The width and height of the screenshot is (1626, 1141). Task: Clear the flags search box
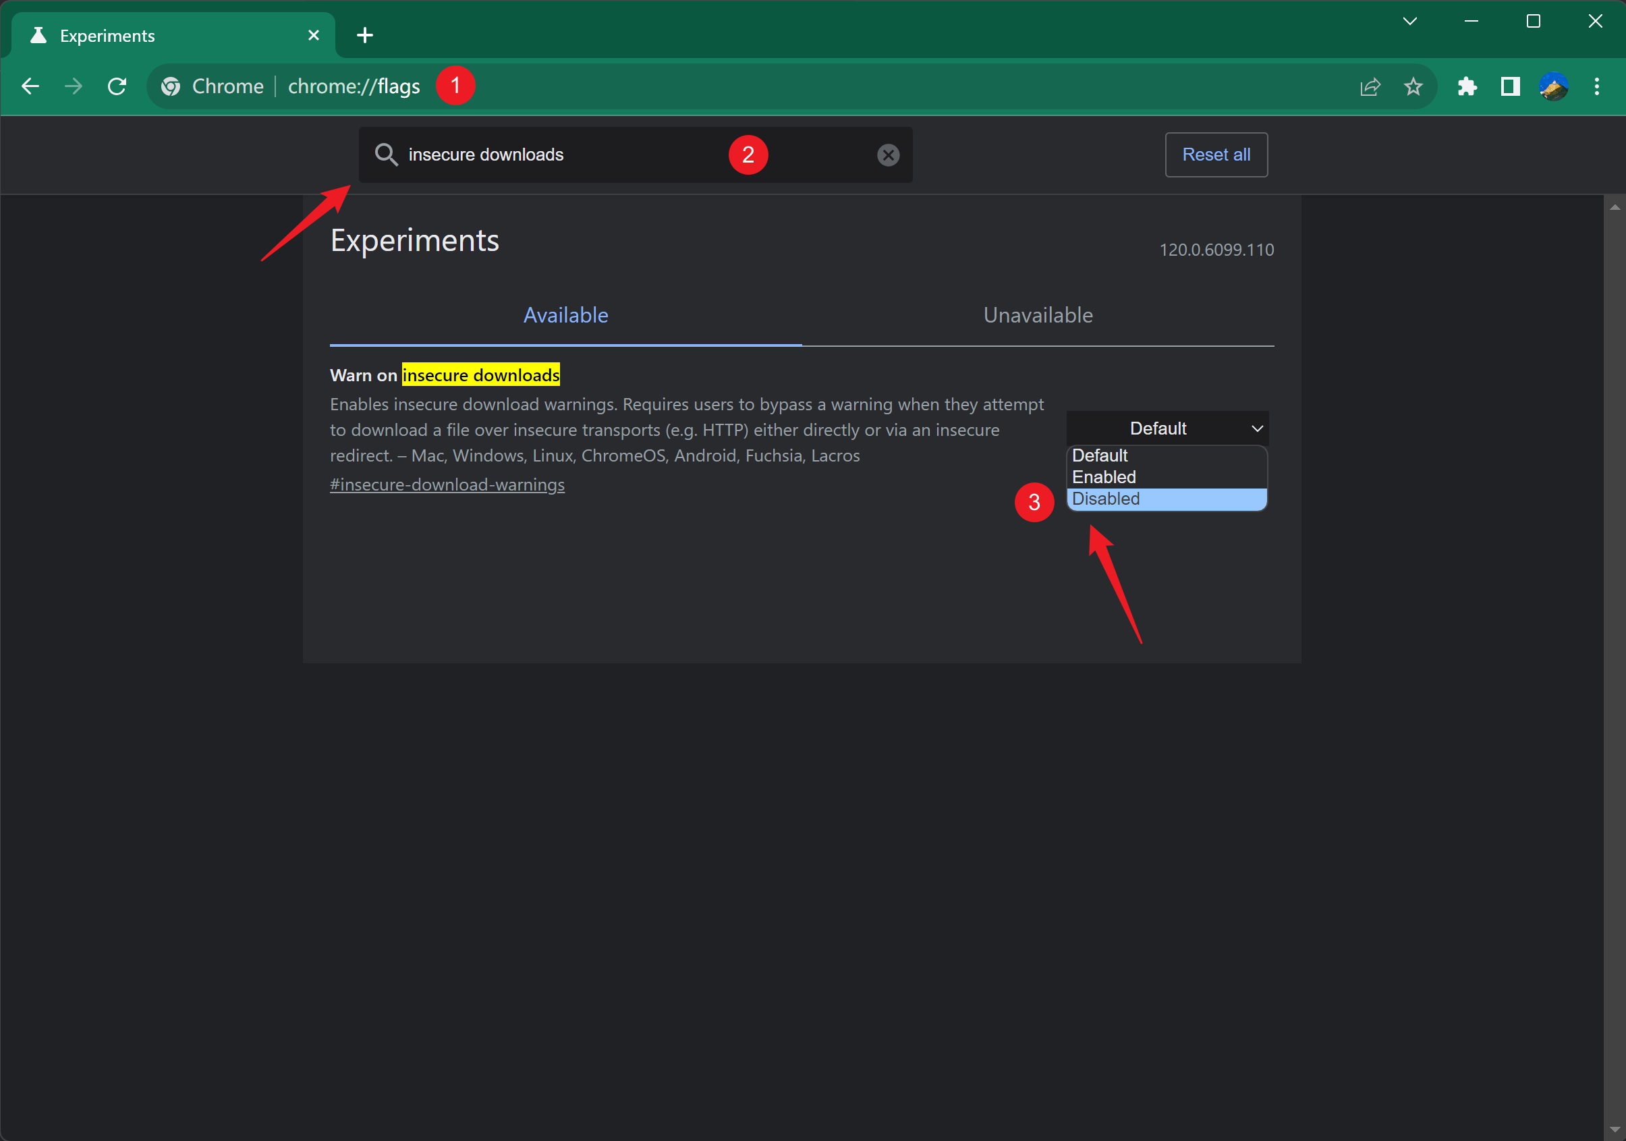click(x=888, y=155)
